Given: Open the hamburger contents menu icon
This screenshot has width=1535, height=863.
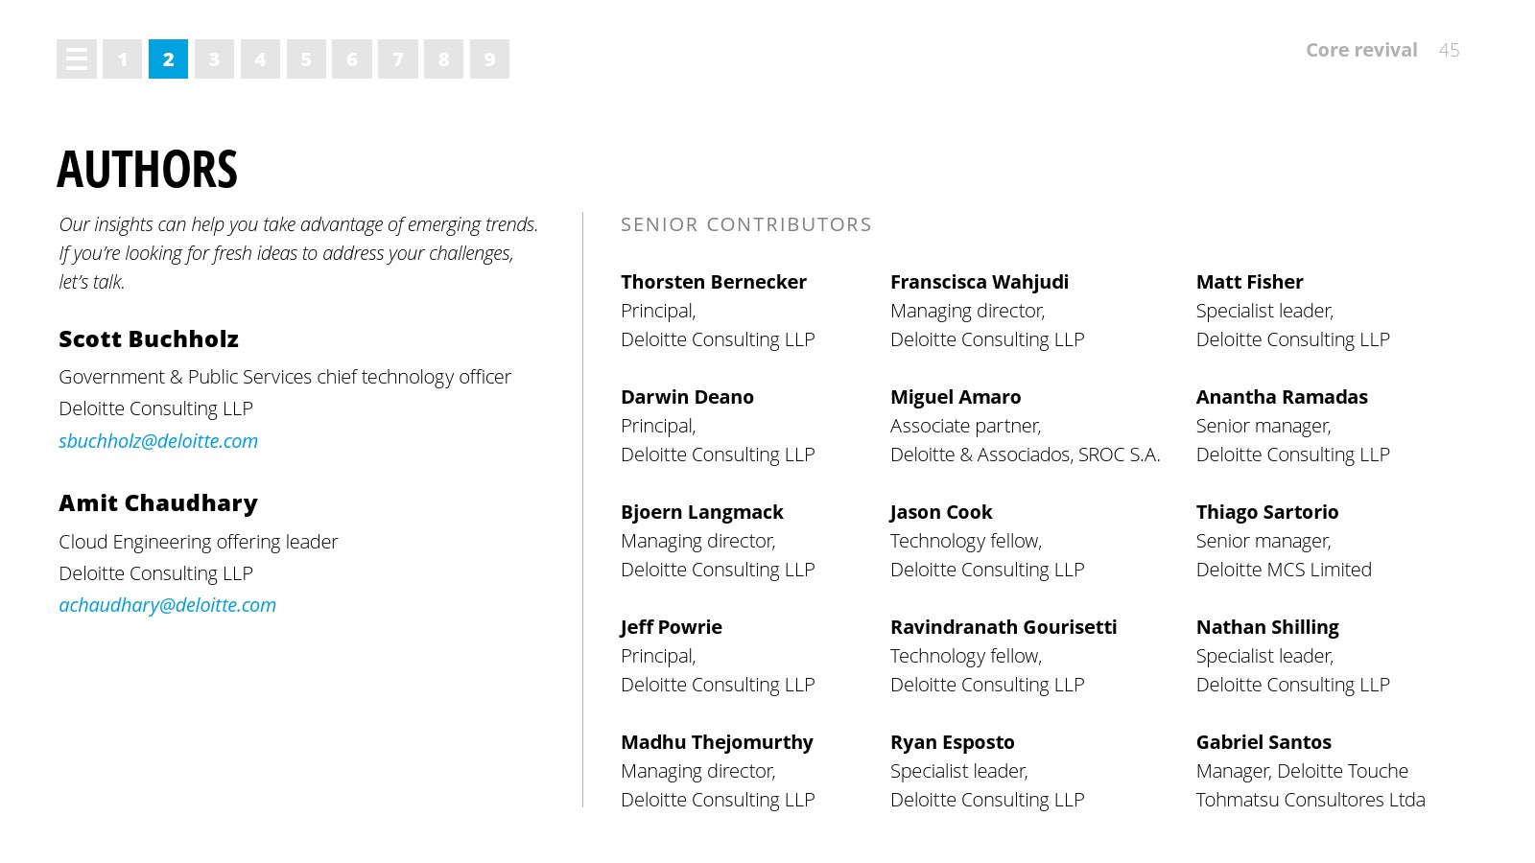Looking at the screenshot, I should 77,59.
